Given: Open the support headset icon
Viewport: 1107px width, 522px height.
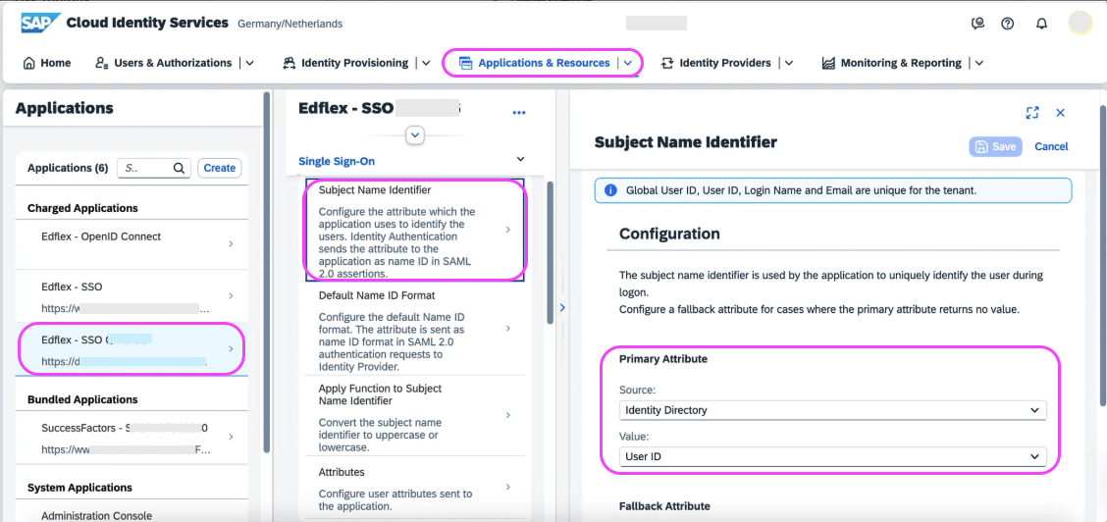Looking at the screenshot, I should [977, 24].
